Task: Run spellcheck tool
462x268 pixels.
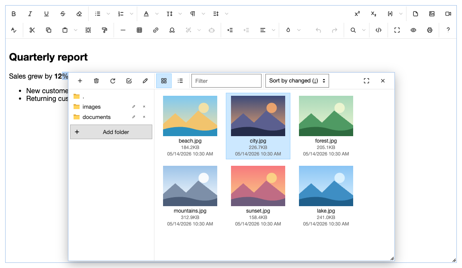Action: point(14,30)
